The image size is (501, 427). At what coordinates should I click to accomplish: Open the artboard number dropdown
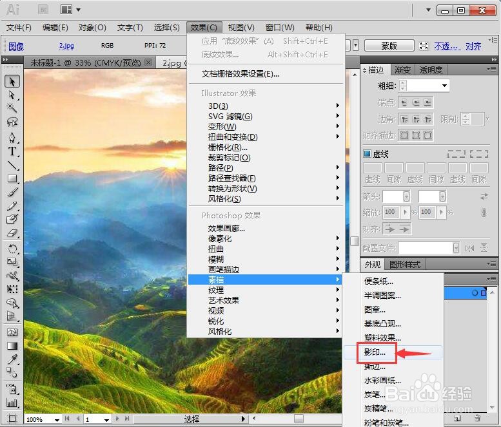point(107,420)
